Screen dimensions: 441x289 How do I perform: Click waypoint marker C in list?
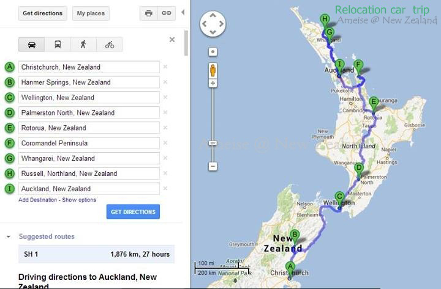(10, 97)
